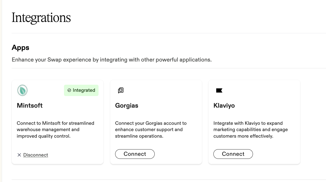
Task: Connect the Gorgias integration
Action: [135, 154]
